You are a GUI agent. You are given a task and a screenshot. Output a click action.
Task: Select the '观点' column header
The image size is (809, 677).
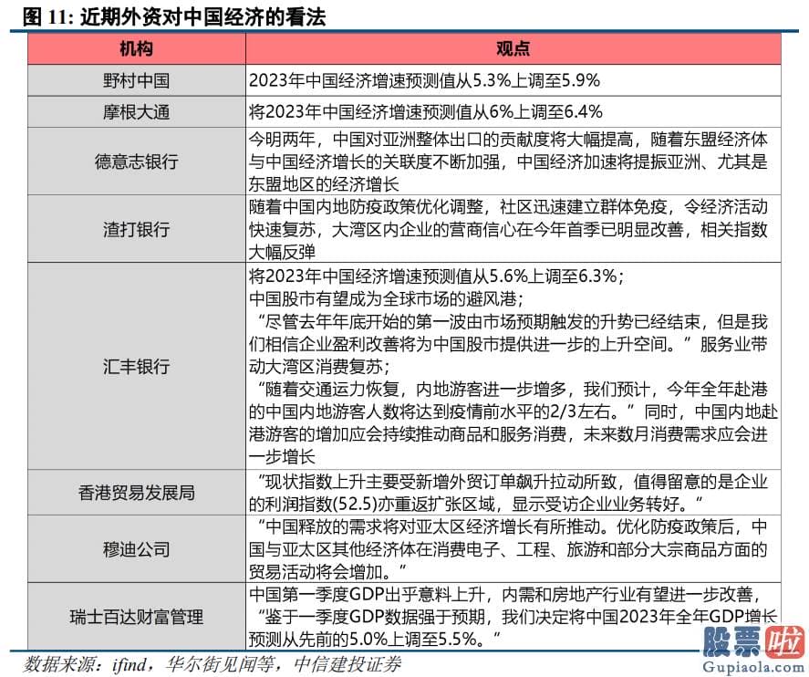[513, 49]
